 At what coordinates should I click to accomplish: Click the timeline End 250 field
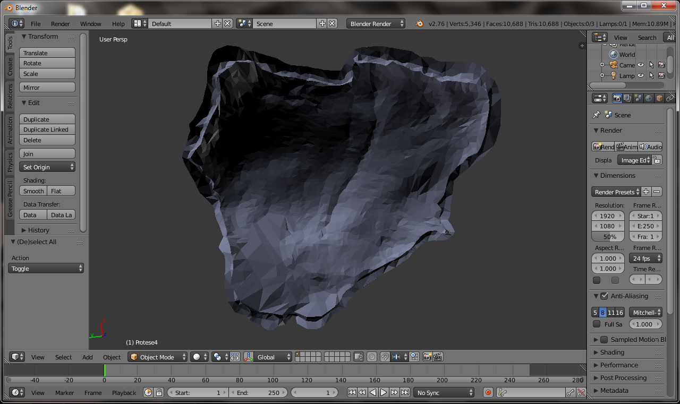point(259,392)
